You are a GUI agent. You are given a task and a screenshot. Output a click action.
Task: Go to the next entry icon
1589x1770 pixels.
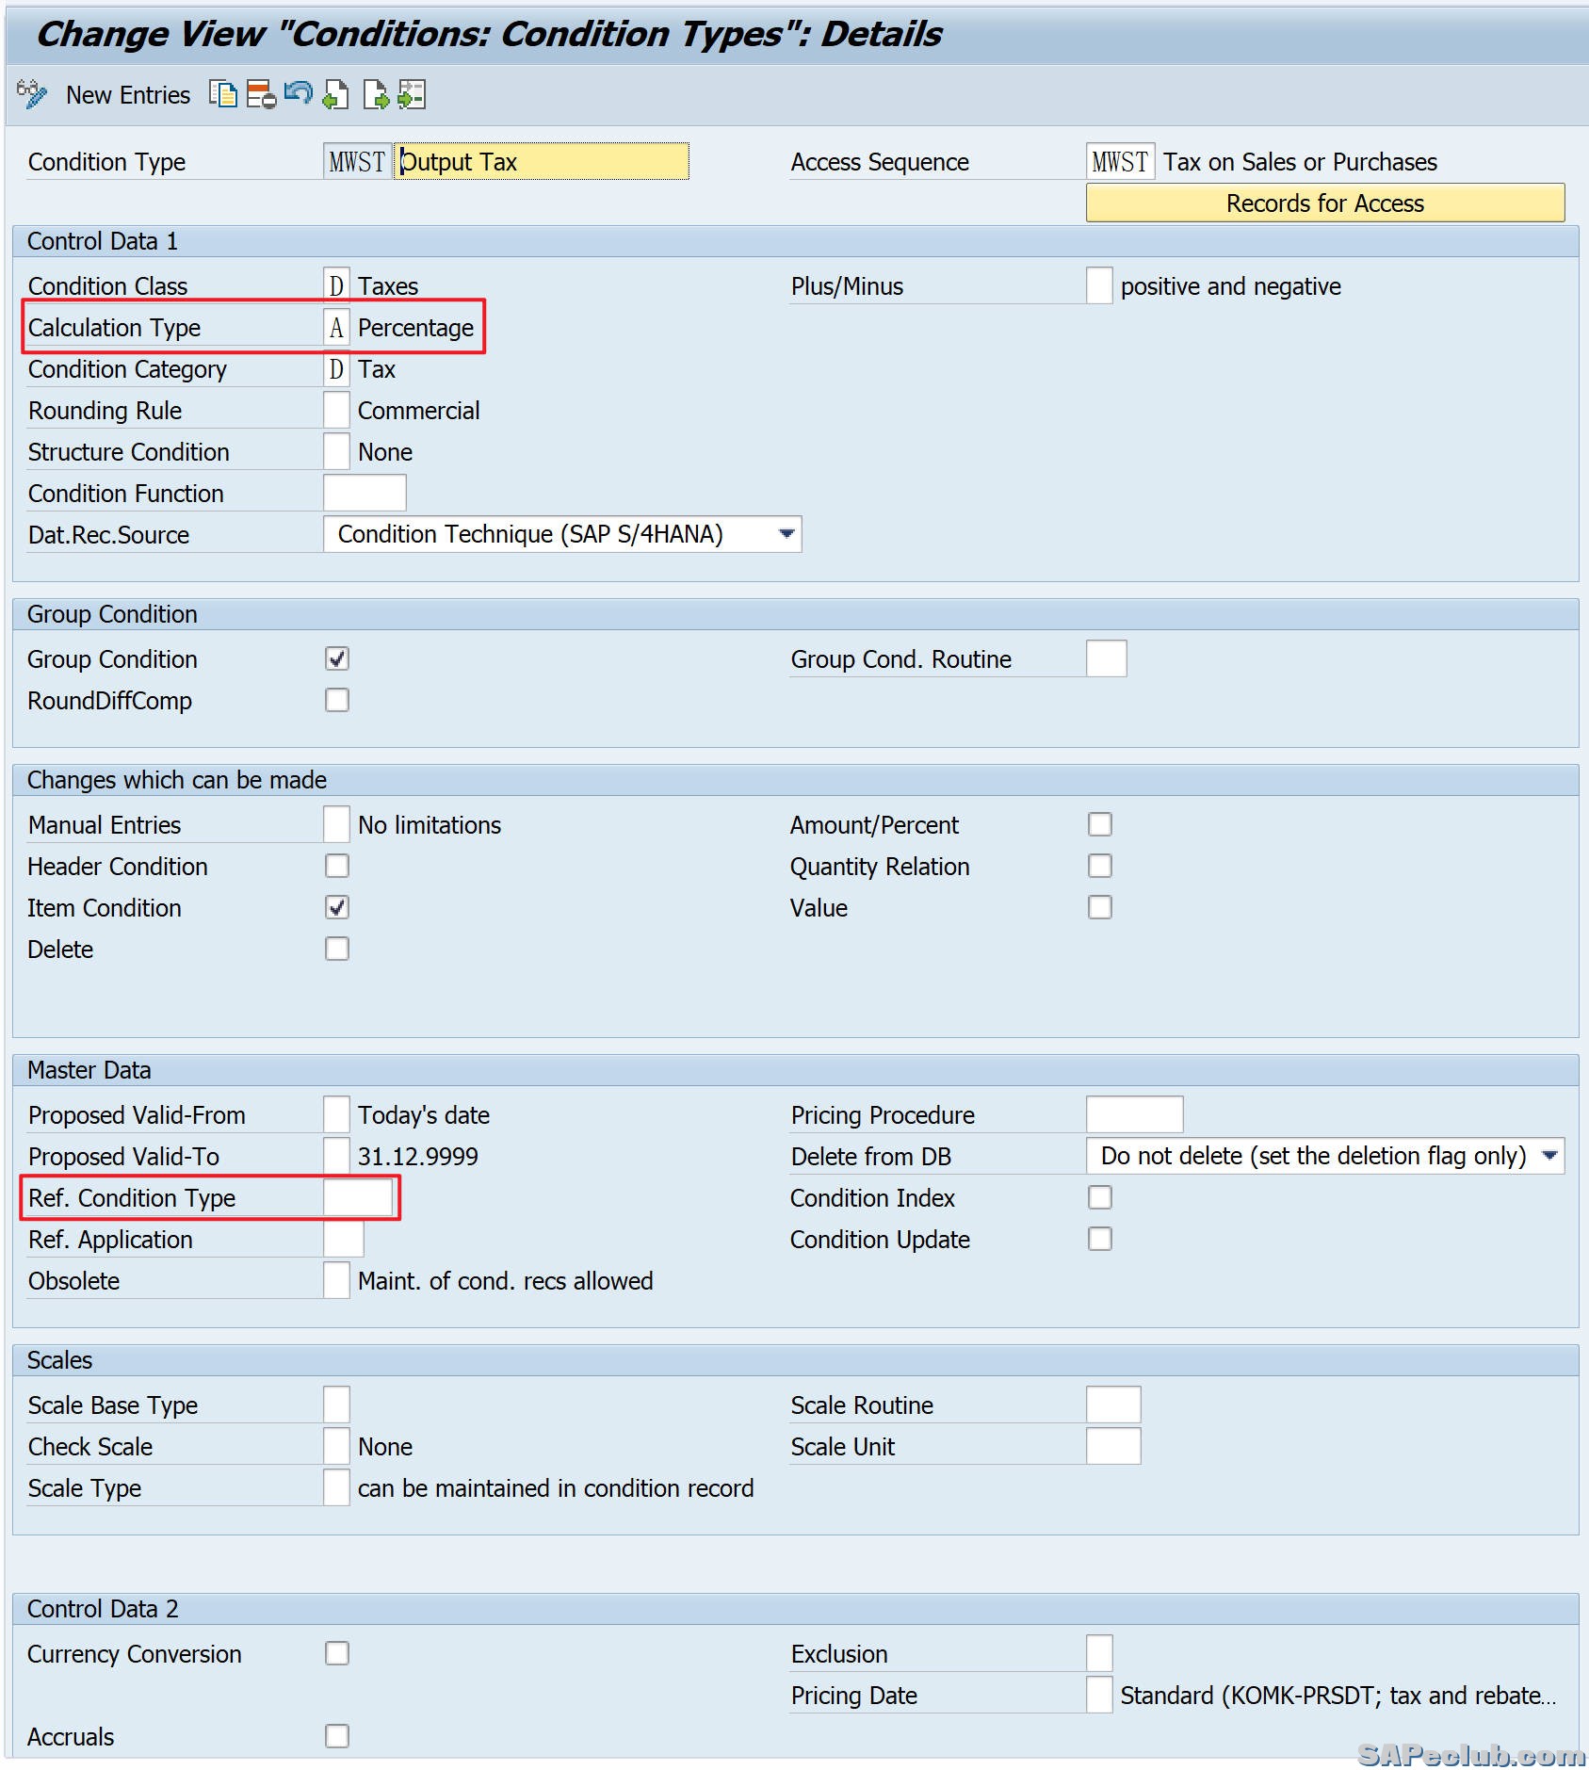[375, 94]
